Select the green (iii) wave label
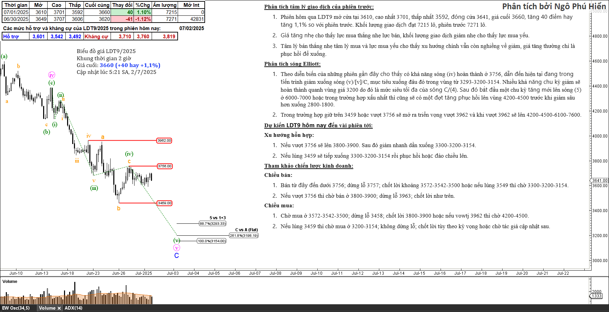Screen dimensions: 609x312 click(x=94, y=188)
